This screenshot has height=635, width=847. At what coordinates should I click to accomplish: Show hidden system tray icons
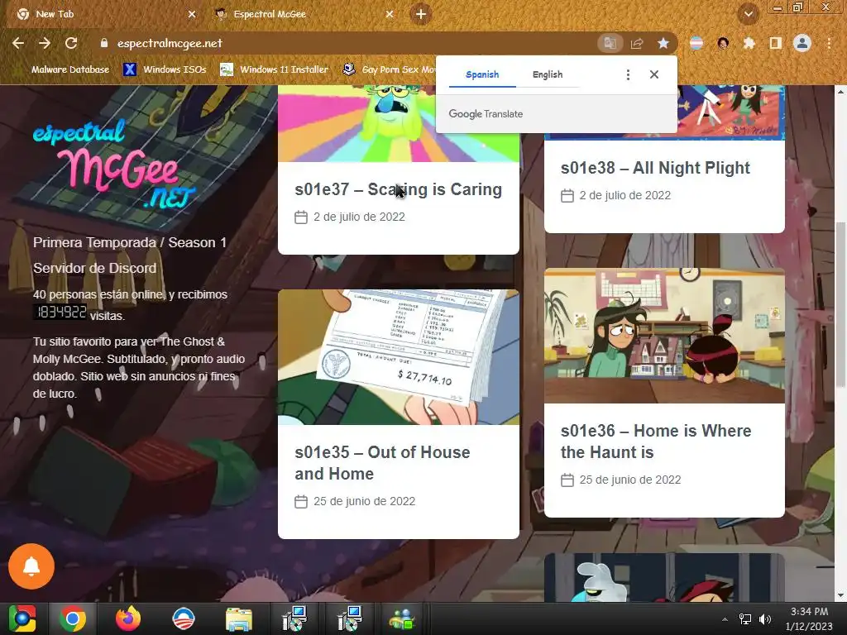click(x=725, y=619)
